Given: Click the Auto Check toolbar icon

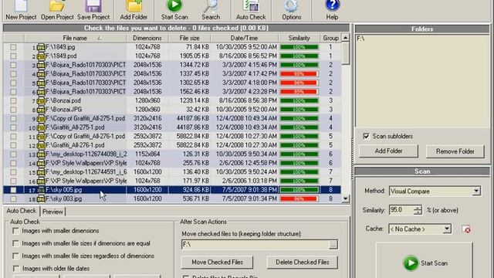Looking at the screenshot, I should click(251, 5).
